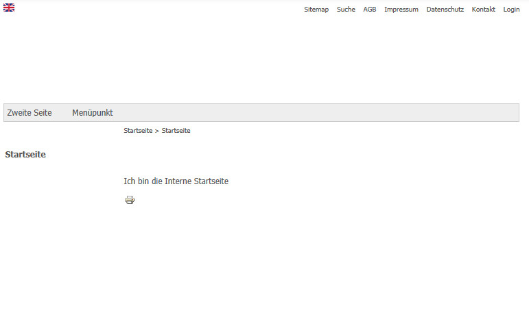Screen dimensions: 529x319
Task: Open the AGB link
Action: tap(370, 10)
